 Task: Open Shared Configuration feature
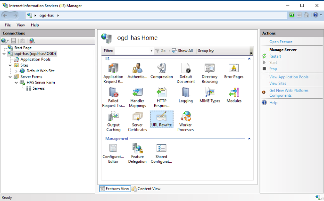(161, 153)
